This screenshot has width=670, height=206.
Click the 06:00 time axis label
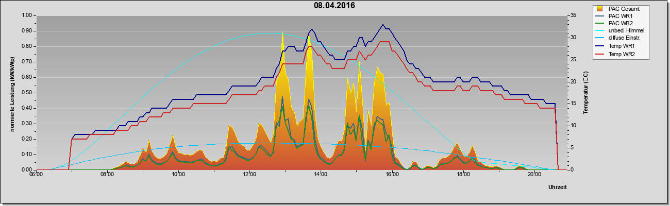(36, 175)
